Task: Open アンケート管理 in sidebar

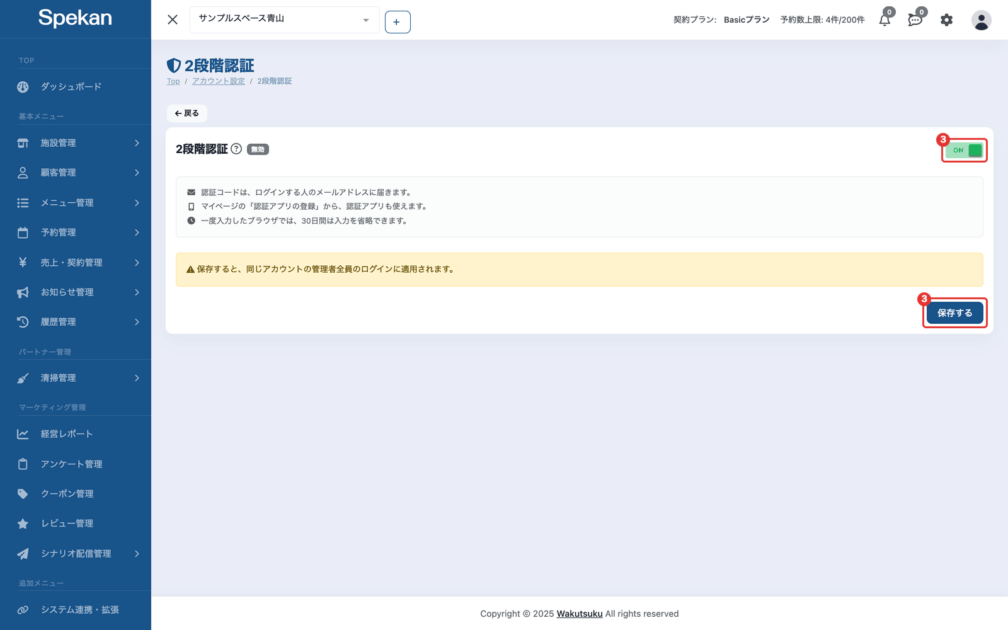Action: (x=76, y=464)
